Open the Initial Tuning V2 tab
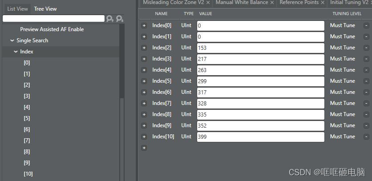 point(349,3)
